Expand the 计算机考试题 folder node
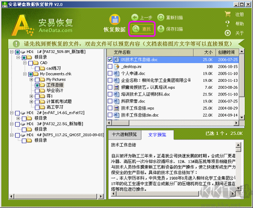The height and width of the screenshot is (208, 253). click(x=32, y=101)
